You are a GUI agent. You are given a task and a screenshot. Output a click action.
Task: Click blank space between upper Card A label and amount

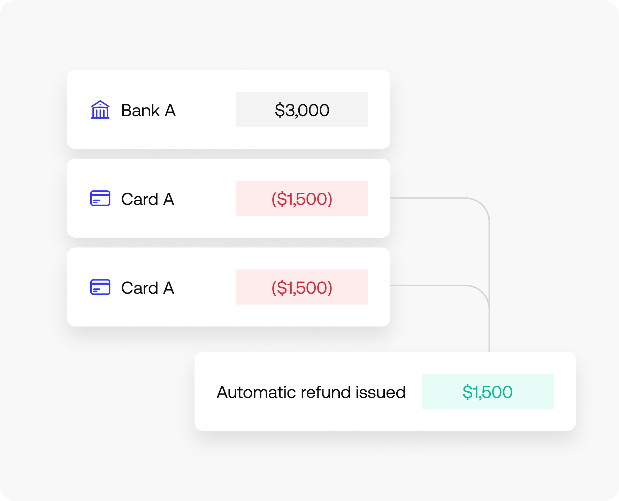[206, 199]
